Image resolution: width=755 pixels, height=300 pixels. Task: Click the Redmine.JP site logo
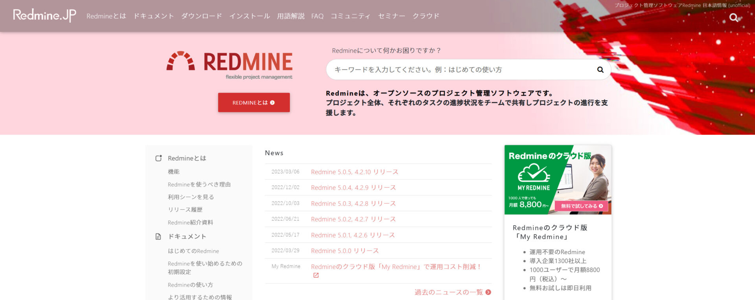tap(44, 15)
